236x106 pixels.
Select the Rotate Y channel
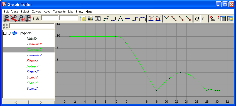click(33, 66)
